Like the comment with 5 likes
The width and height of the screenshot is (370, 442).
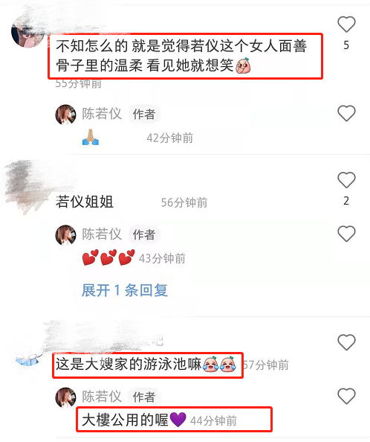coord(346,25)
